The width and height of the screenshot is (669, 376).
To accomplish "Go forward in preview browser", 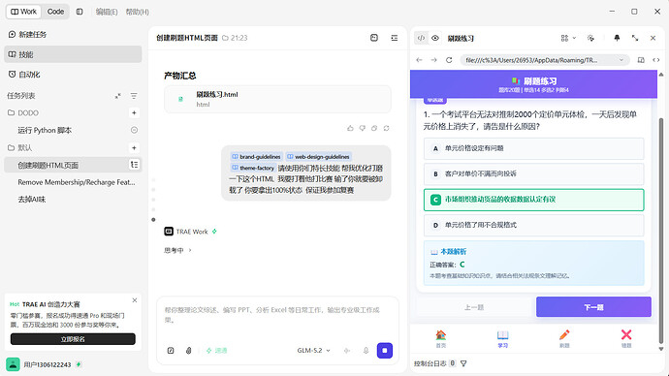I will point(433,60).
